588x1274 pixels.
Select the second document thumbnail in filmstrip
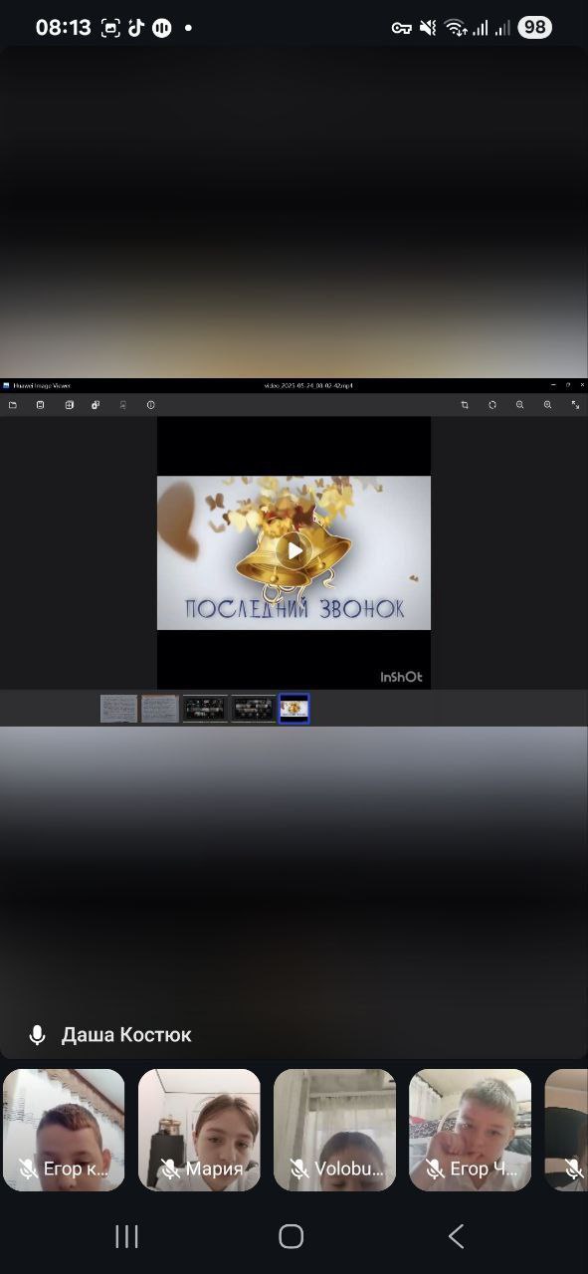160,709
